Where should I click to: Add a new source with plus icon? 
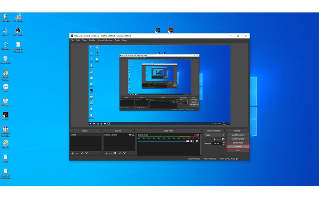click(106, 153)
